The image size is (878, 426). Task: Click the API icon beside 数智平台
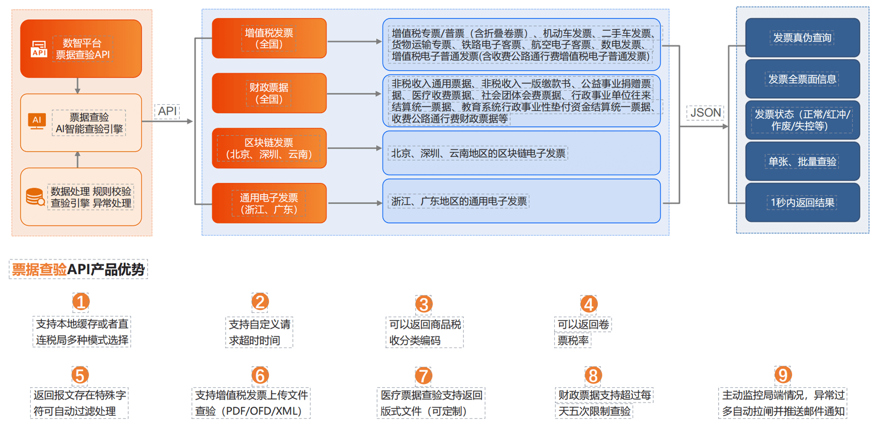coord(39,49)
